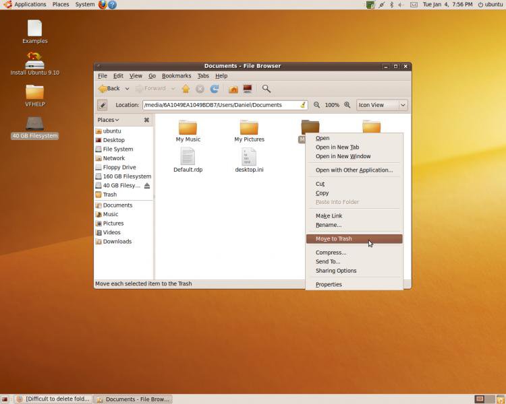
Task: Open the Home folder icon in the toolbar
Action: pos(233,89)
